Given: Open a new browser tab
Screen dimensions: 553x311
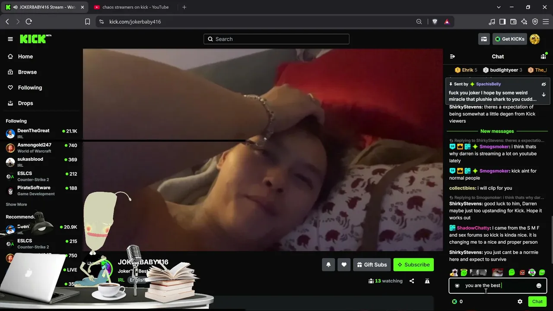Looking at the screenshot, I should 184,7.
